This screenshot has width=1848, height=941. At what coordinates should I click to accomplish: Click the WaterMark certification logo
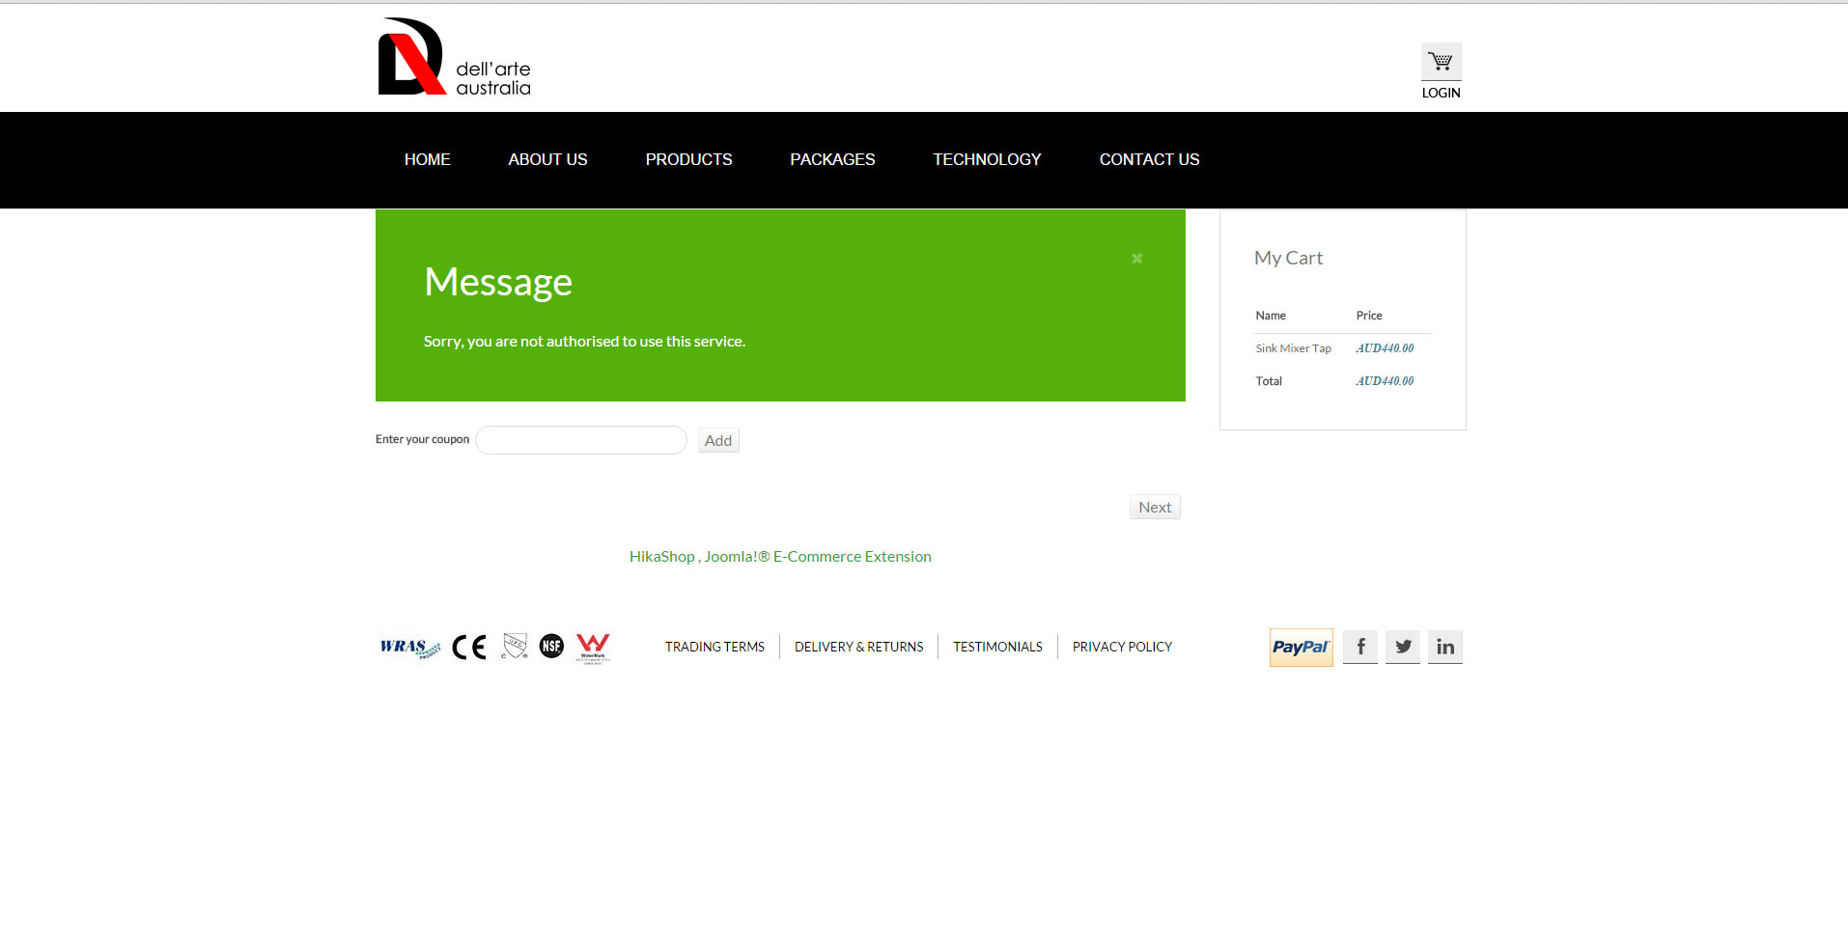click(x=593, y=649)
